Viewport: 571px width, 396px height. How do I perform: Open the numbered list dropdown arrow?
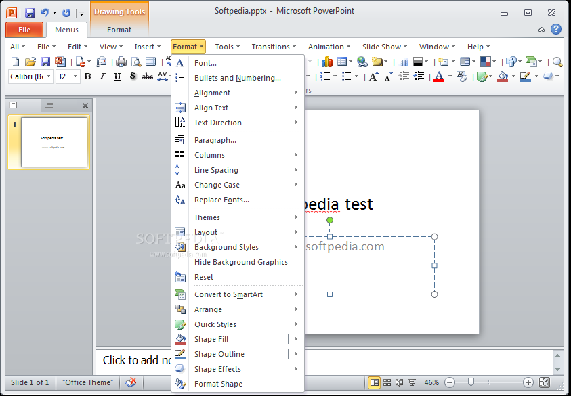pos(335,76)
